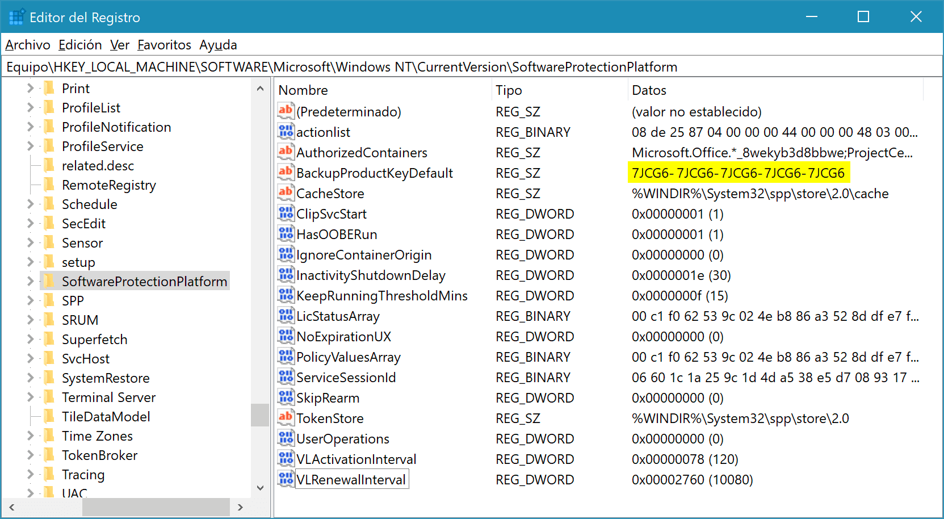Click the registry path address bar

pyautogui.click(x=471, y=67)
